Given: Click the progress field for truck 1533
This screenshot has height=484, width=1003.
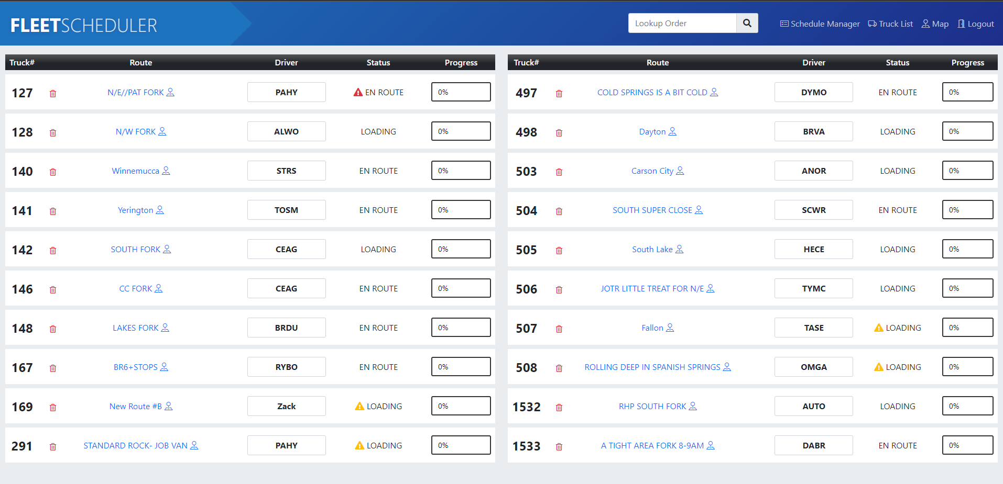Looking at the screenshot, I should 967,445.
